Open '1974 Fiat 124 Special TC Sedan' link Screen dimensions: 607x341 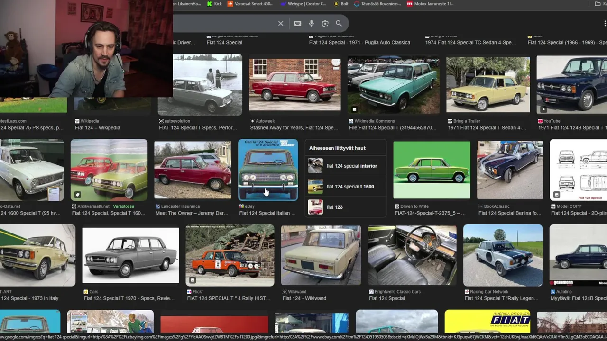(470, 43)
